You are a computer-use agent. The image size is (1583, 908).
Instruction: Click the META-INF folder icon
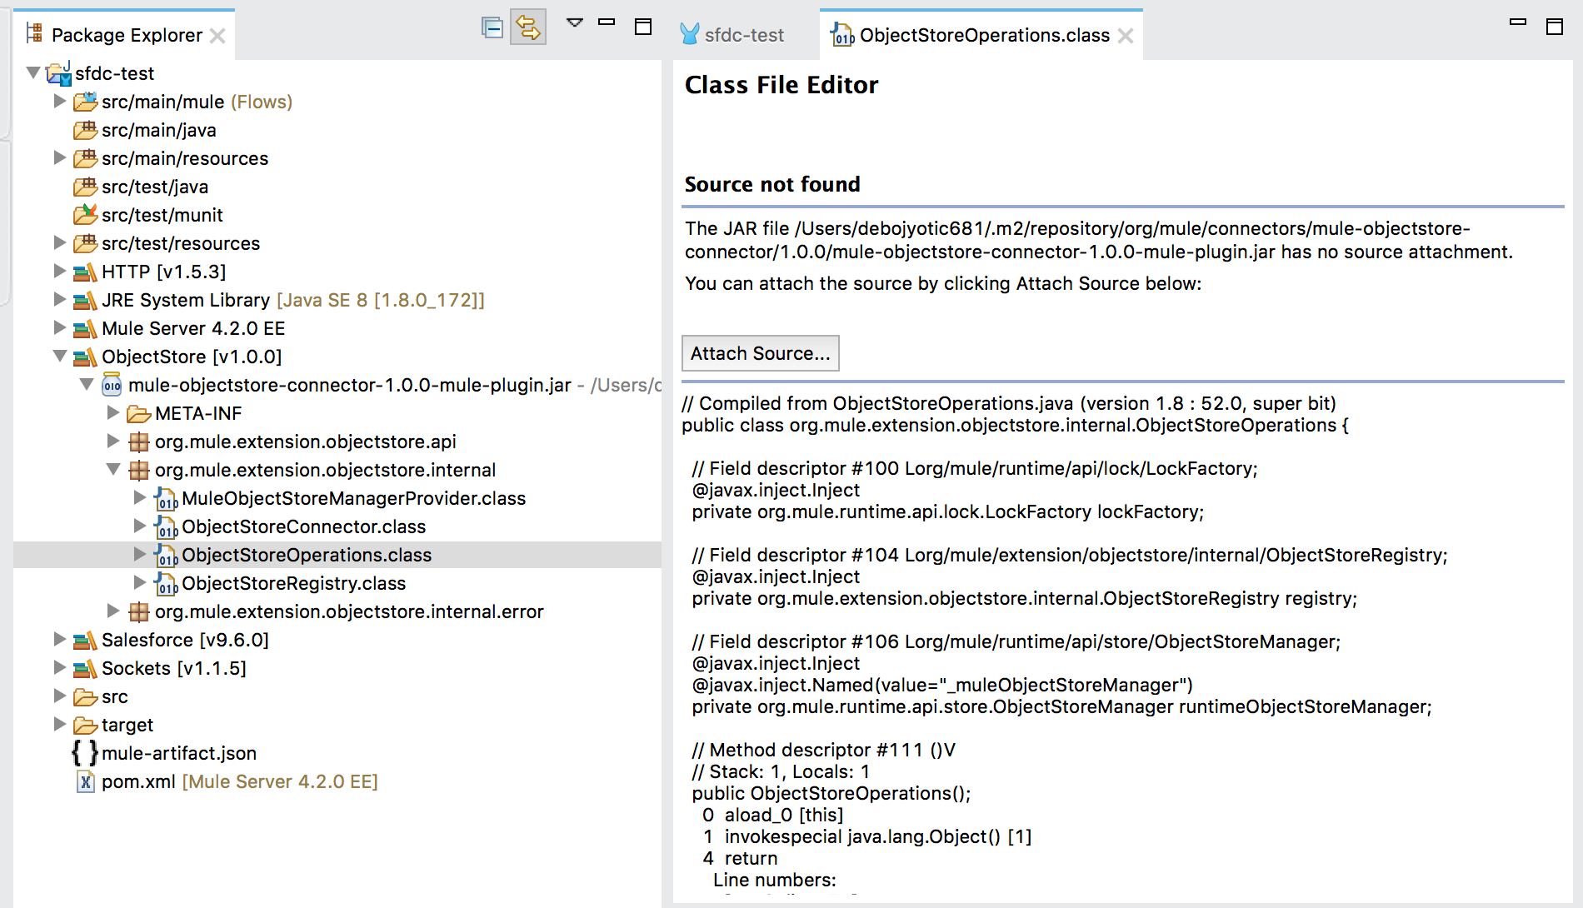138,413
